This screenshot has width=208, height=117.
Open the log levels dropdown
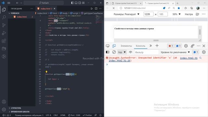click(175, 52)
